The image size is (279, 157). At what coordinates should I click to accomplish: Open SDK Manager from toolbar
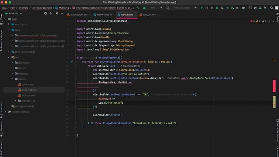(x=265, y=8)
